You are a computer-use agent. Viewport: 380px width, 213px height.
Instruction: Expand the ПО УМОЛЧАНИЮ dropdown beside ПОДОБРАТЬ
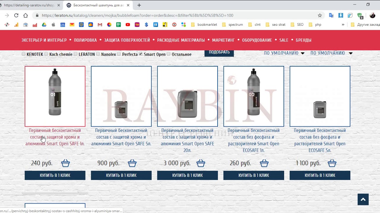(284, 53)
